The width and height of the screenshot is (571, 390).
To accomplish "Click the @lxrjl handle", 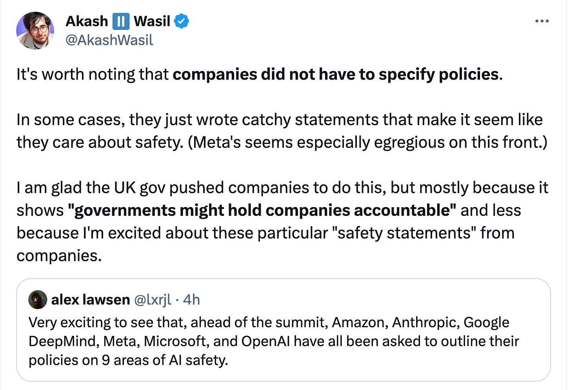I will pos(153,300).
